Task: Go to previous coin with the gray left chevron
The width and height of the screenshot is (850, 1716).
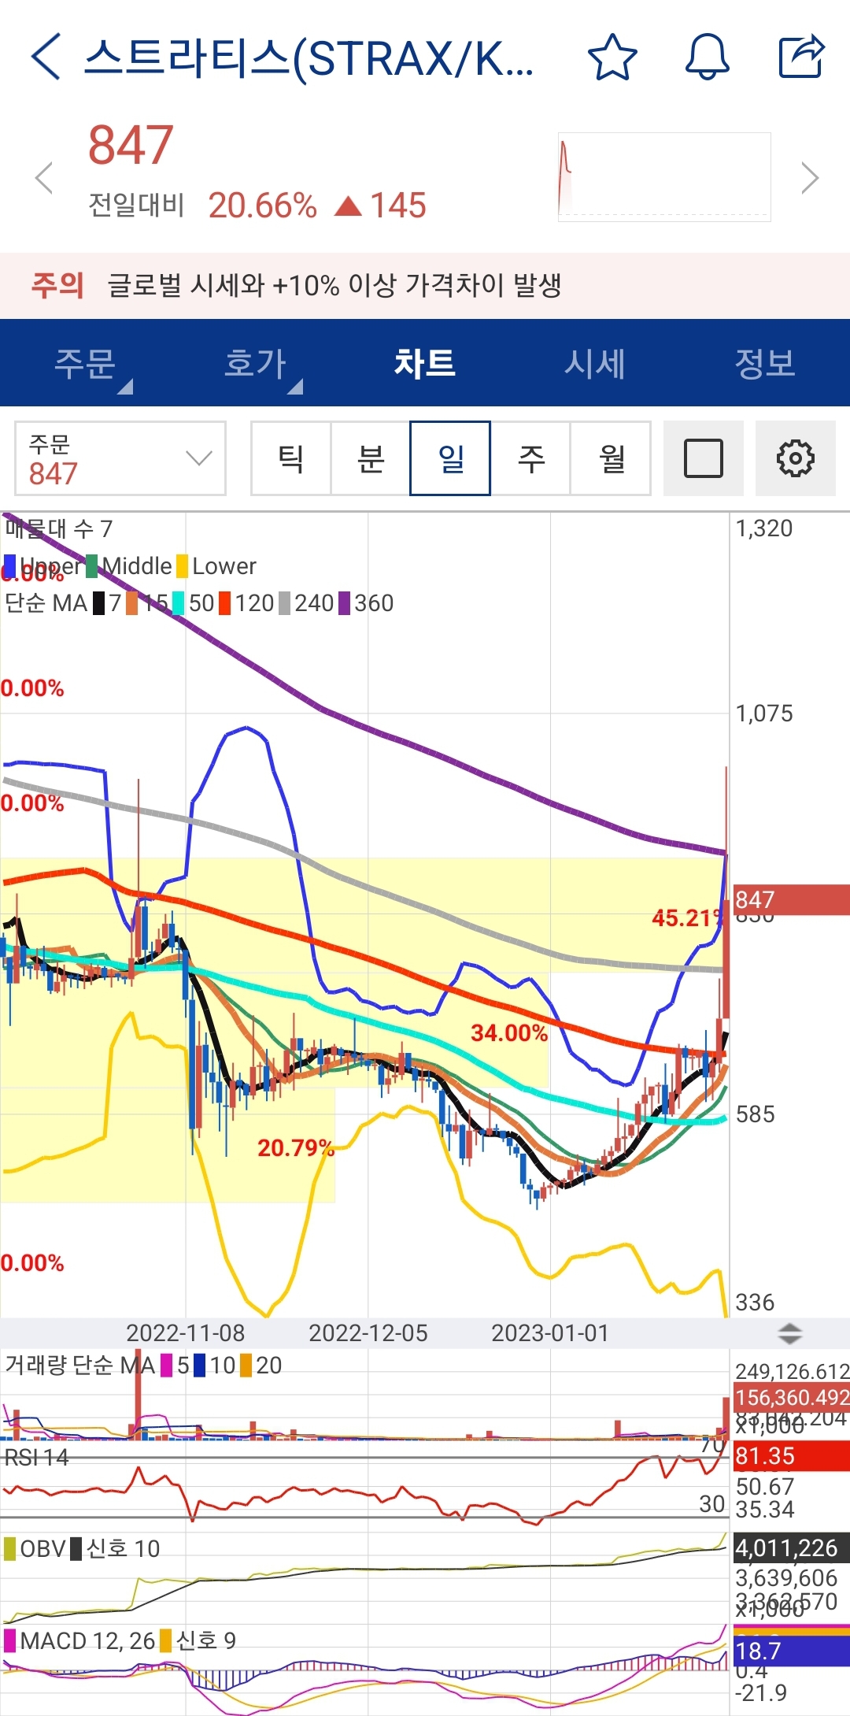Action: click(45, 178)
